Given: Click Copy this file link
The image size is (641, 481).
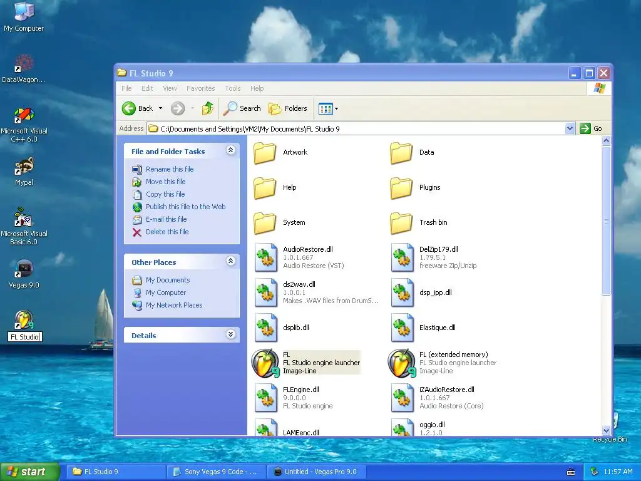Looking at the screenshot, I should tap(165, 194).
